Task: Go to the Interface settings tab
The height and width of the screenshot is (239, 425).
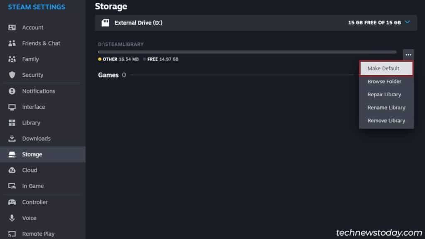Action: click(33, 107)
